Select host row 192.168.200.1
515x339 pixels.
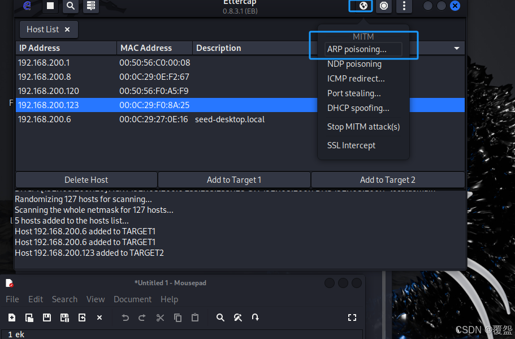click(x=240, y=63)
